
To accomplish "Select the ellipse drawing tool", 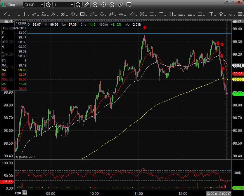I will click(x=73, y=14).
